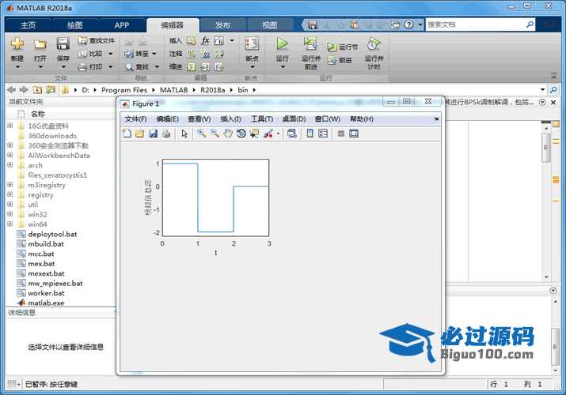The height and width of the screenshot is (395, 566).
Task: Click the Run and Time (运行并计时) icon
Action: click(374, 43)
